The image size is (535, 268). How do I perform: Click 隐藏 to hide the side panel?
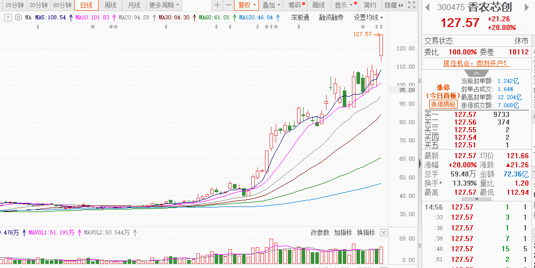tap(394, 5)
